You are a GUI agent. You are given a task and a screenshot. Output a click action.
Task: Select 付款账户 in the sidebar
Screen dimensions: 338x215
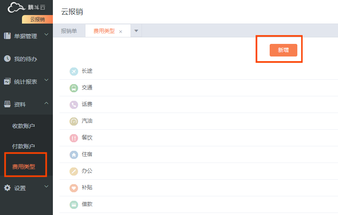24,146
